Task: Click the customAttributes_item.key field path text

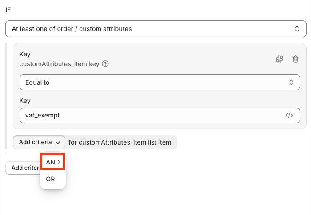Action: (60, 63)
